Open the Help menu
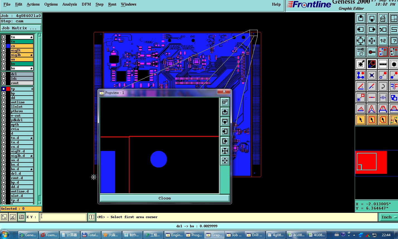The width and height of the screenshot is (398, 239). tap(276, 4)
